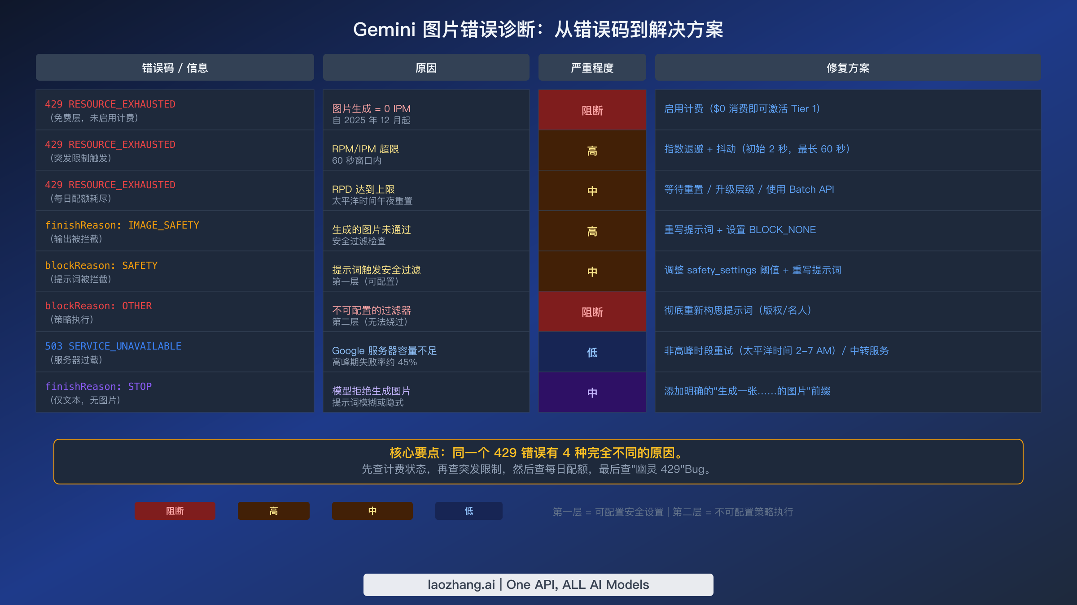
Task: Click the 阻断 severity badge for blockReason OTHER
Action: 591,311
